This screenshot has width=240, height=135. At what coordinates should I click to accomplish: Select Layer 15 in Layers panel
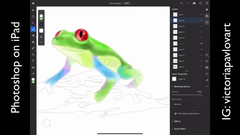(187, 26)
